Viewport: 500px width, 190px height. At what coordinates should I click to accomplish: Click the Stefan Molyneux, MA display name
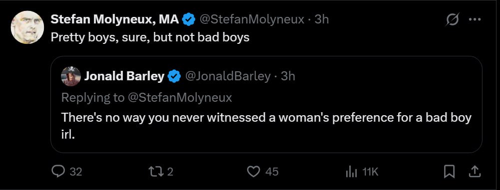[x=115, y=20]
